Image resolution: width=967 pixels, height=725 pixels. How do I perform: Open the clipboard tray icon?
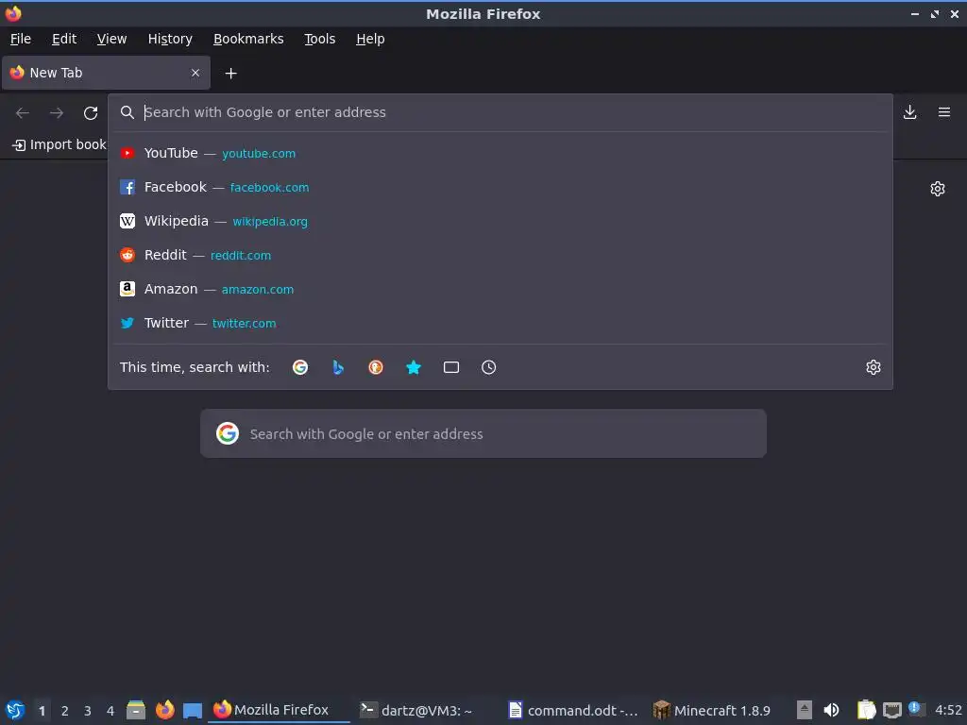coord(866,710)
